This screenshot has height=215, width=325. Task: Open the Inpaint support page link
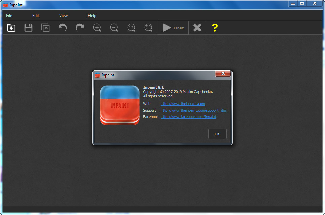tap(193, 110)
